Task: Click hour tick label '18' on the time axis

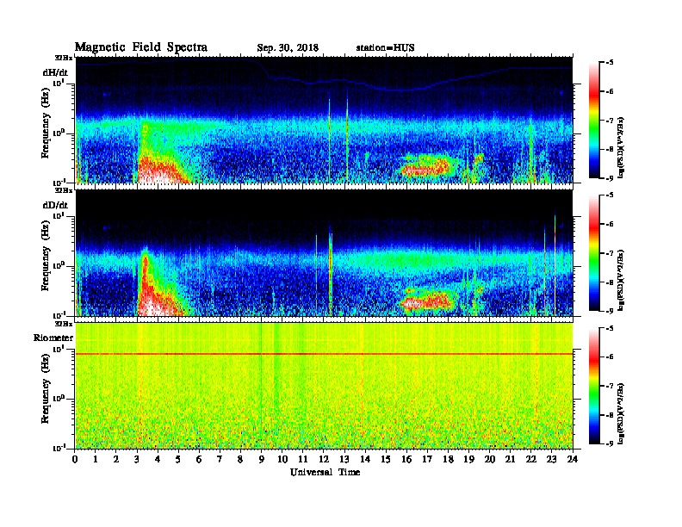Action: coord(448,460)
